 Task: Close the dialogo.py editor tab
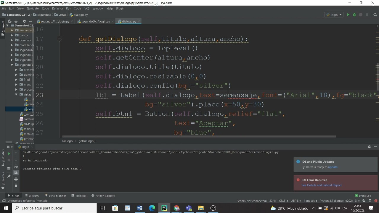click(139, 21)
